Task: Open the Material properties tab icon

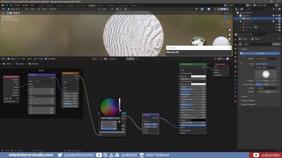Action: pyautogui.click(x=235, y=97)
